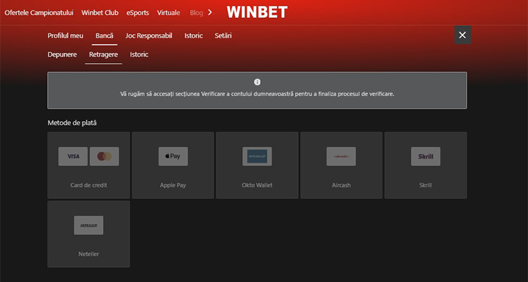Choose Okto Wallet label
This screenshot has height=282, width=528.
(x=257, y=185)
